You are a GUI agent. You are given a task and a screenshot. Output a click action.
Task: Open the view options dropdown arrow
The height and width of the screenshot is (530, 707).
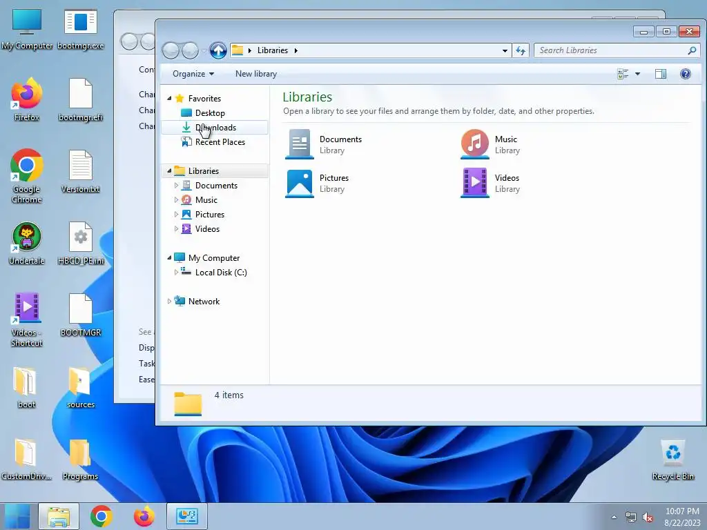637,74
